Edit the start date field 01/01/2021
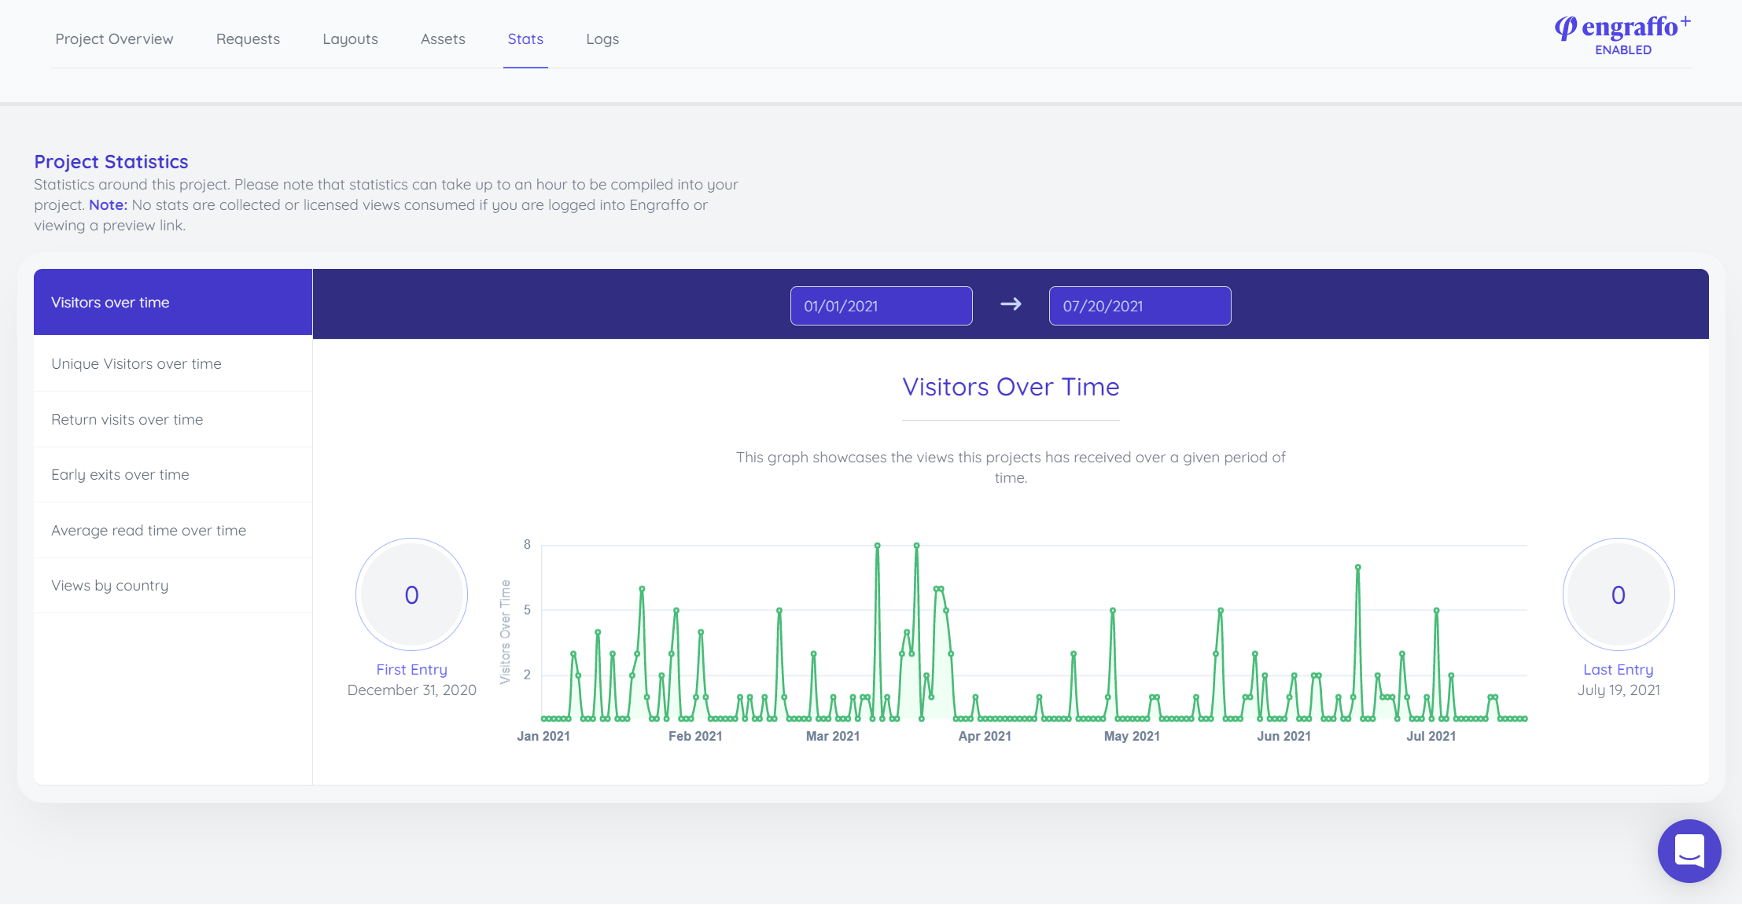This screenshot has height=905, width=1742. [881, 306]
